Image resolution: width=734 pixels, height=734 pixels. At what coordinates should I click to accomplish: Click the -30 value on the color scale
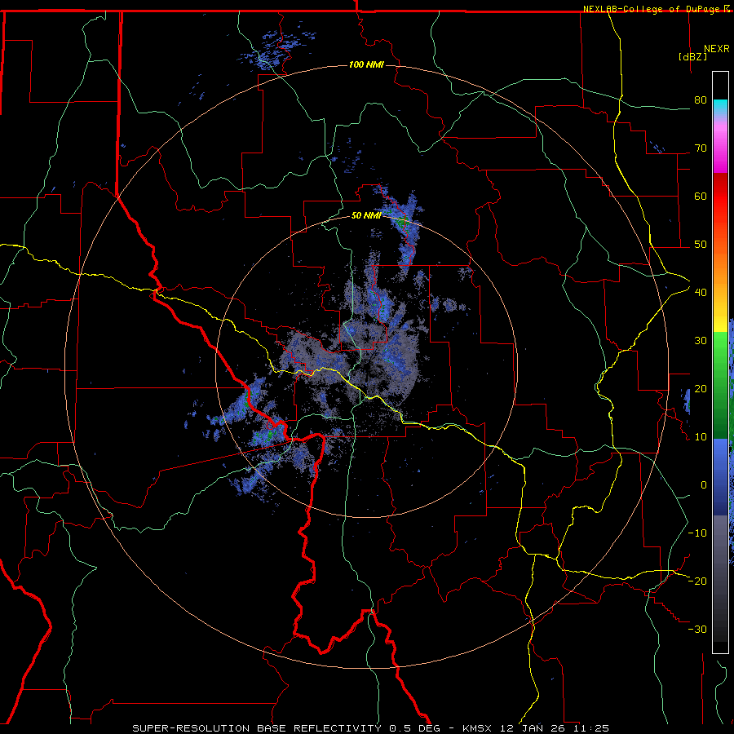click(697, 629)
